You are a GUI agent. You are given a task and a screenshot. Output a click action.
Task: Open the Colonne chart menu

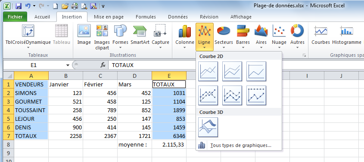coord(184,37)
